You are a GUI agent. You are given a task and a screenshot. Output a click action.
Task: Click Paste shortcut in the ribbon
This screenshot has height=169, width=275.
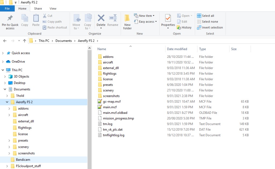[55, 28]
